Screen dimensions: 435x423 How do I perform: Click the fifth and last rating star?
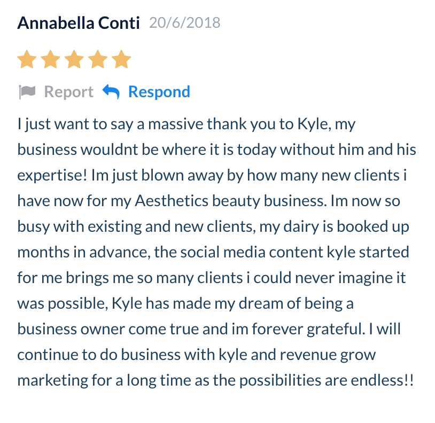click(x=121, y=59)
